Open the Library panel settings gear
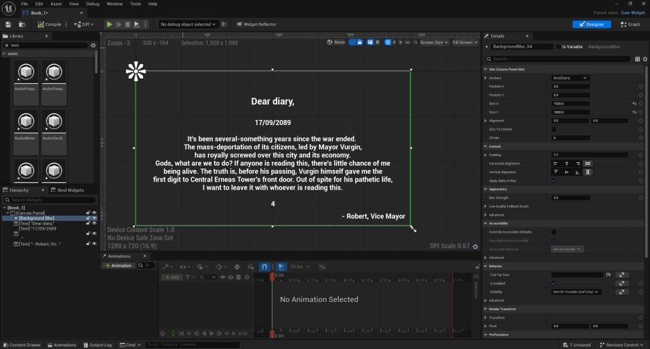 [x=93, y=46]
